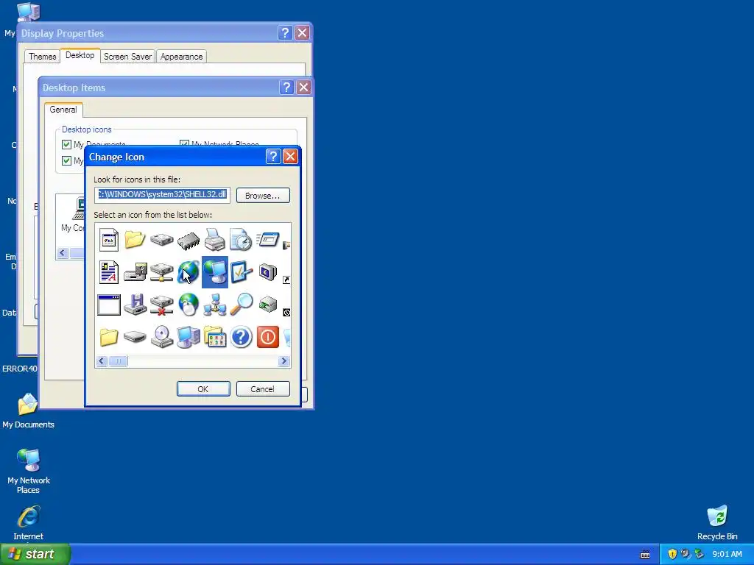Open Internet Explorer desktop icon
Viewport: 754px width, 565px height.
[x=28, y=523]
